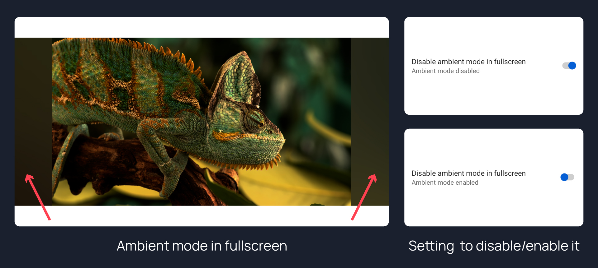Click the red arrow pointing at left ambient bar
This screenshot has height=268, width=598.
[x=38, y=197]
